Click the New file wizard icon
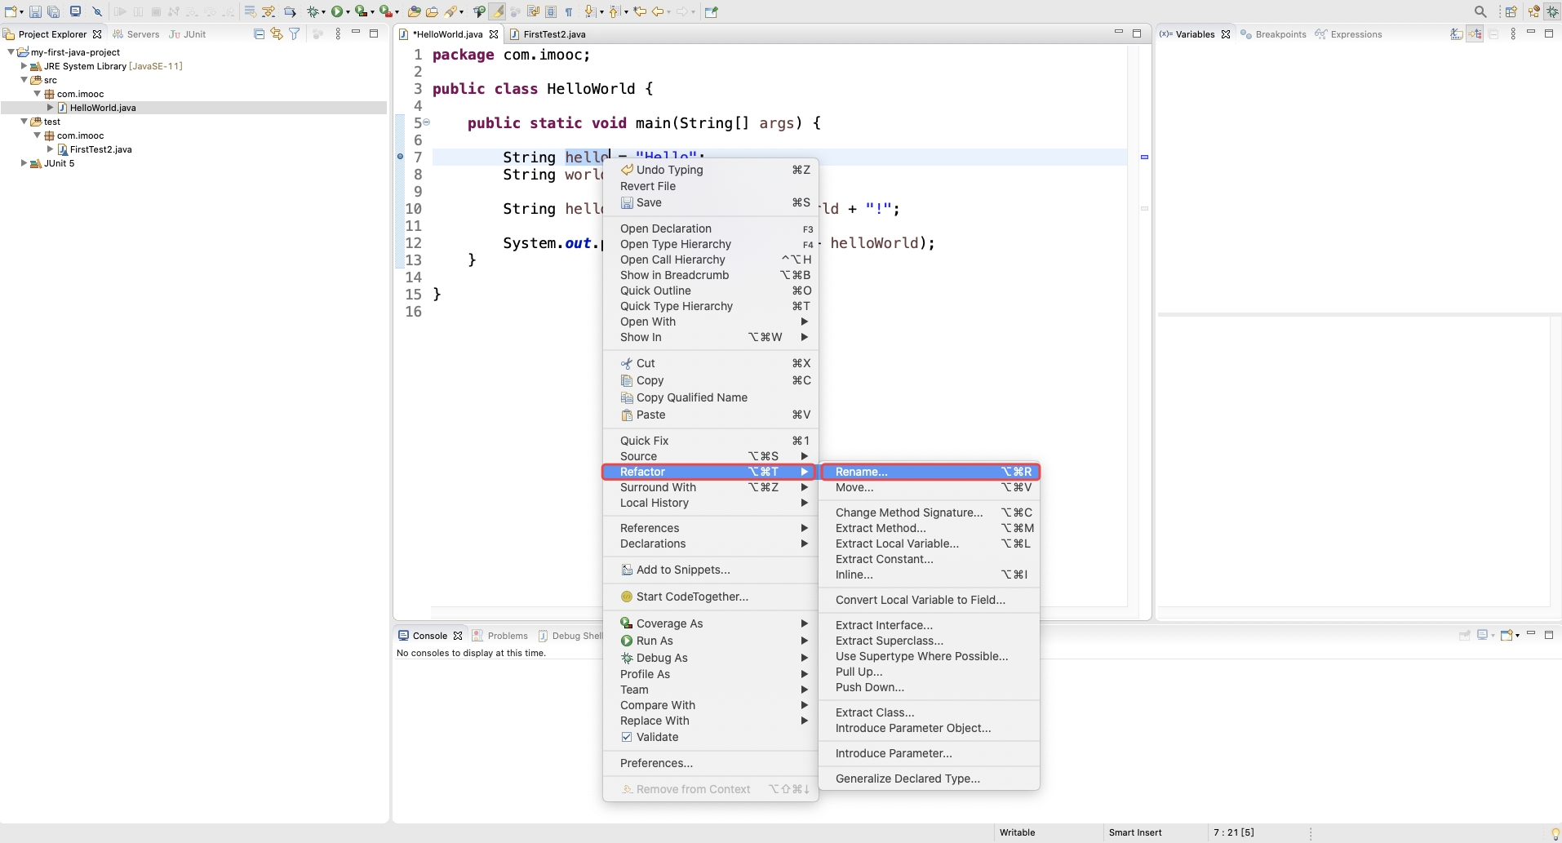This screenshot has height=843, width=1562. tap(11, 11)
